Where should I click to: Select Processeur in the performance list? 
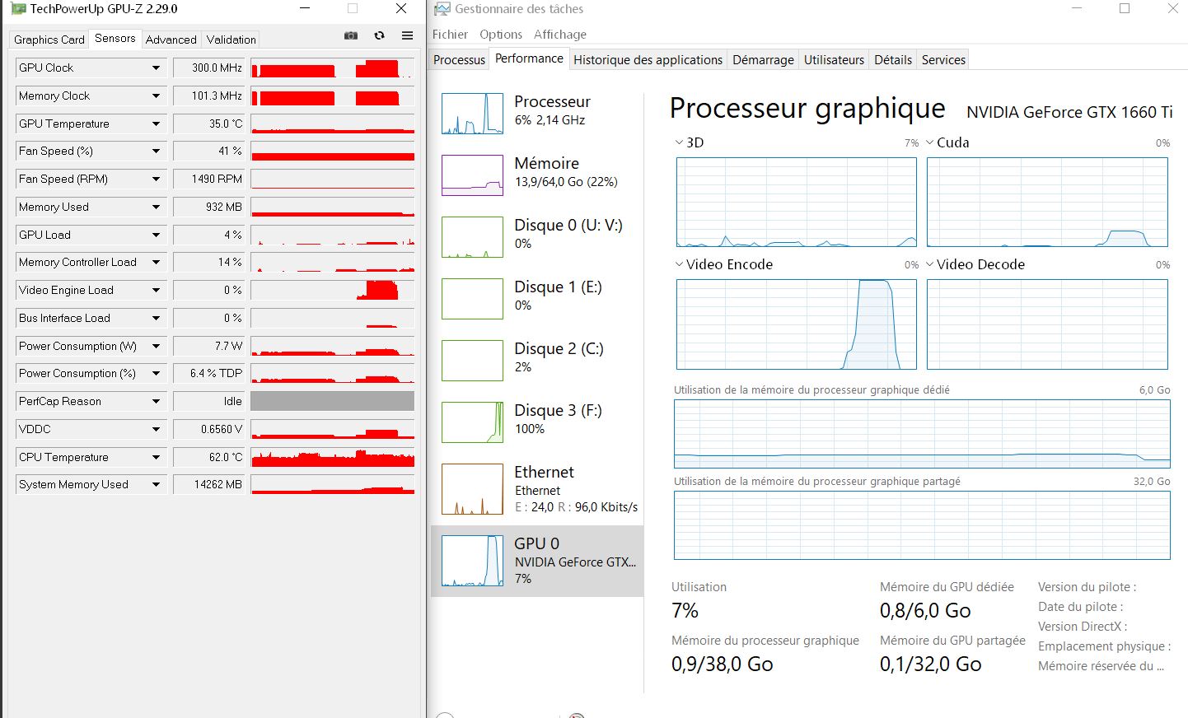click(537, 114)
